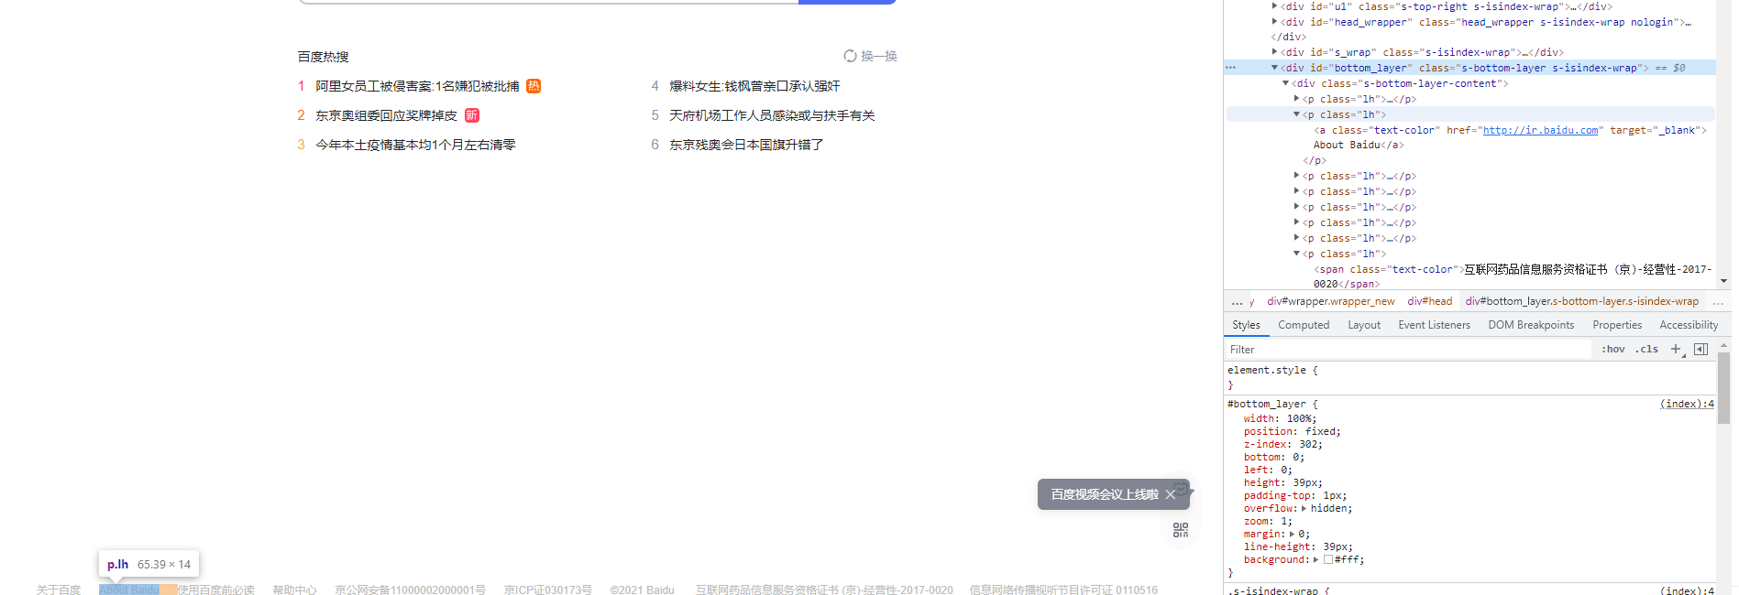Select div#head in the breadcrumb
The height and width of the screenshot is (595, 1739).
pyautogui.click(x=1430, y=301)
